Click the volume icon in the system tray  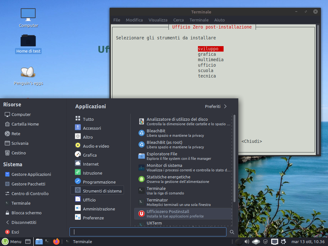[x=247, y=242]
